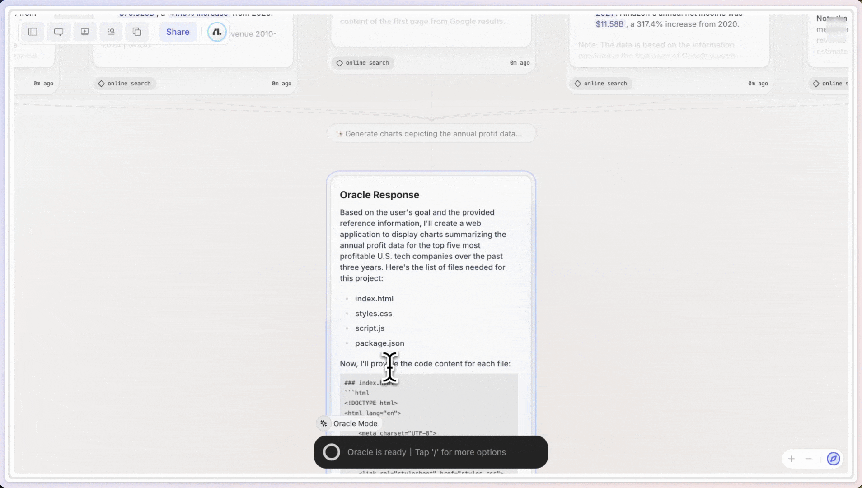Open the chat bubble icon in toolbar
862x488 pixels.
[59, 32]
